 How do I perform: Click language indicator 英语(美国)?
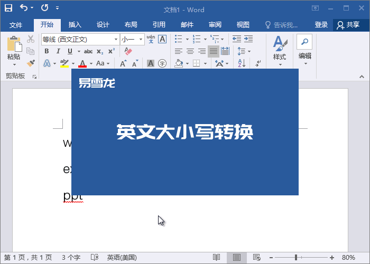[x=122, y=258]
